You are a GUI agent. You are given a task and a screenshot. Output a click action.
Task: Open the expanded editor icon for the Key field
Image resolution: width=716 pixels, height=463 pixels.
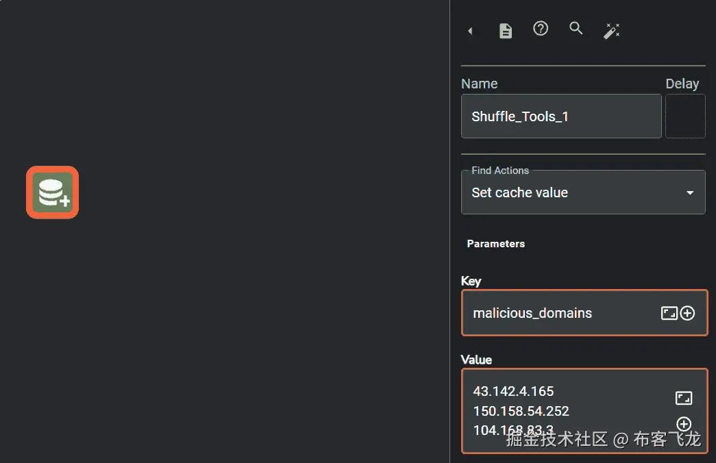point(670,312)
